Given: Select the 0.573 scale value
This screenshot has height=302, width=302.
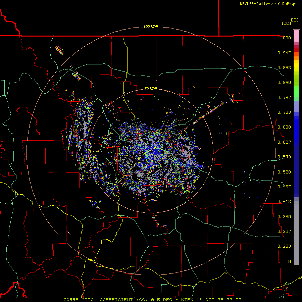Looking at the screenshot, I should [x=284, y=157].
